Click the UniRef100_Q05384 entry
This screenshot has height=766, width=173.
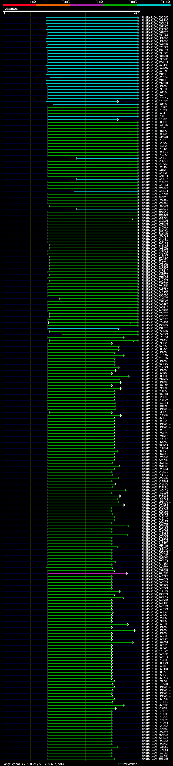click(155, 203)
